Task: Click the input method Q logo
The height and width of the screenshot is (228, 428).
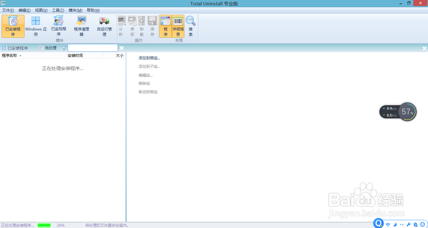Action: [379, 223]
